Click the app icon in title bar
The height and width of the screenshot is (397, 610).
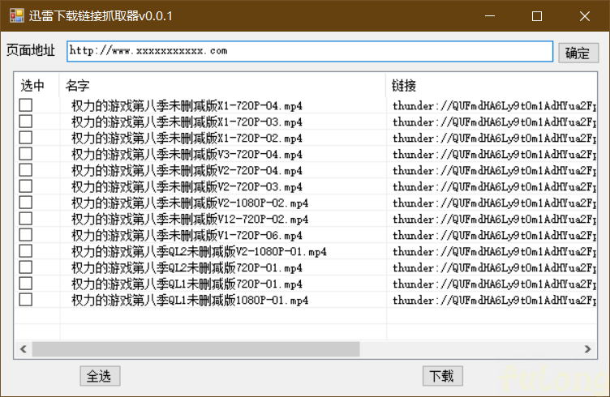(x=17, y=16)
